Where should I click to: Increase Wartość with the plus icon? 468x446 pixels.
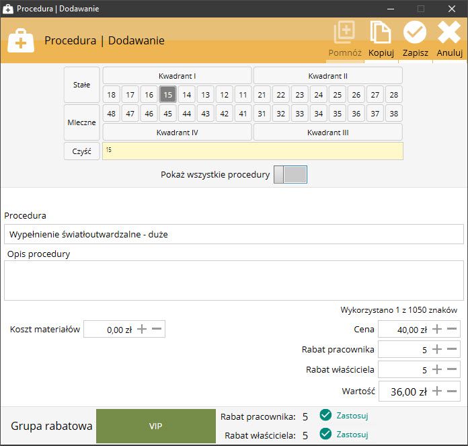tap(437, 391)
